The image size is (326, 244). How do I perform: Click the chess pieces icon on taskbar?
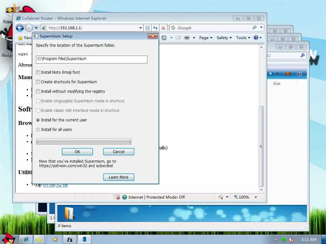point(69,240)
